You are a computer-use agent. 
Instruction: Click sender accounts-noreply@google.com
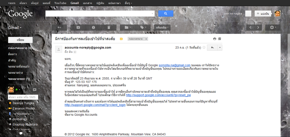click(x=88, y=47)
